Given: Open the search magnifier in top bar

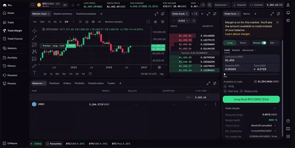Looking at the screenshot, I should click(x=33, y=5).
